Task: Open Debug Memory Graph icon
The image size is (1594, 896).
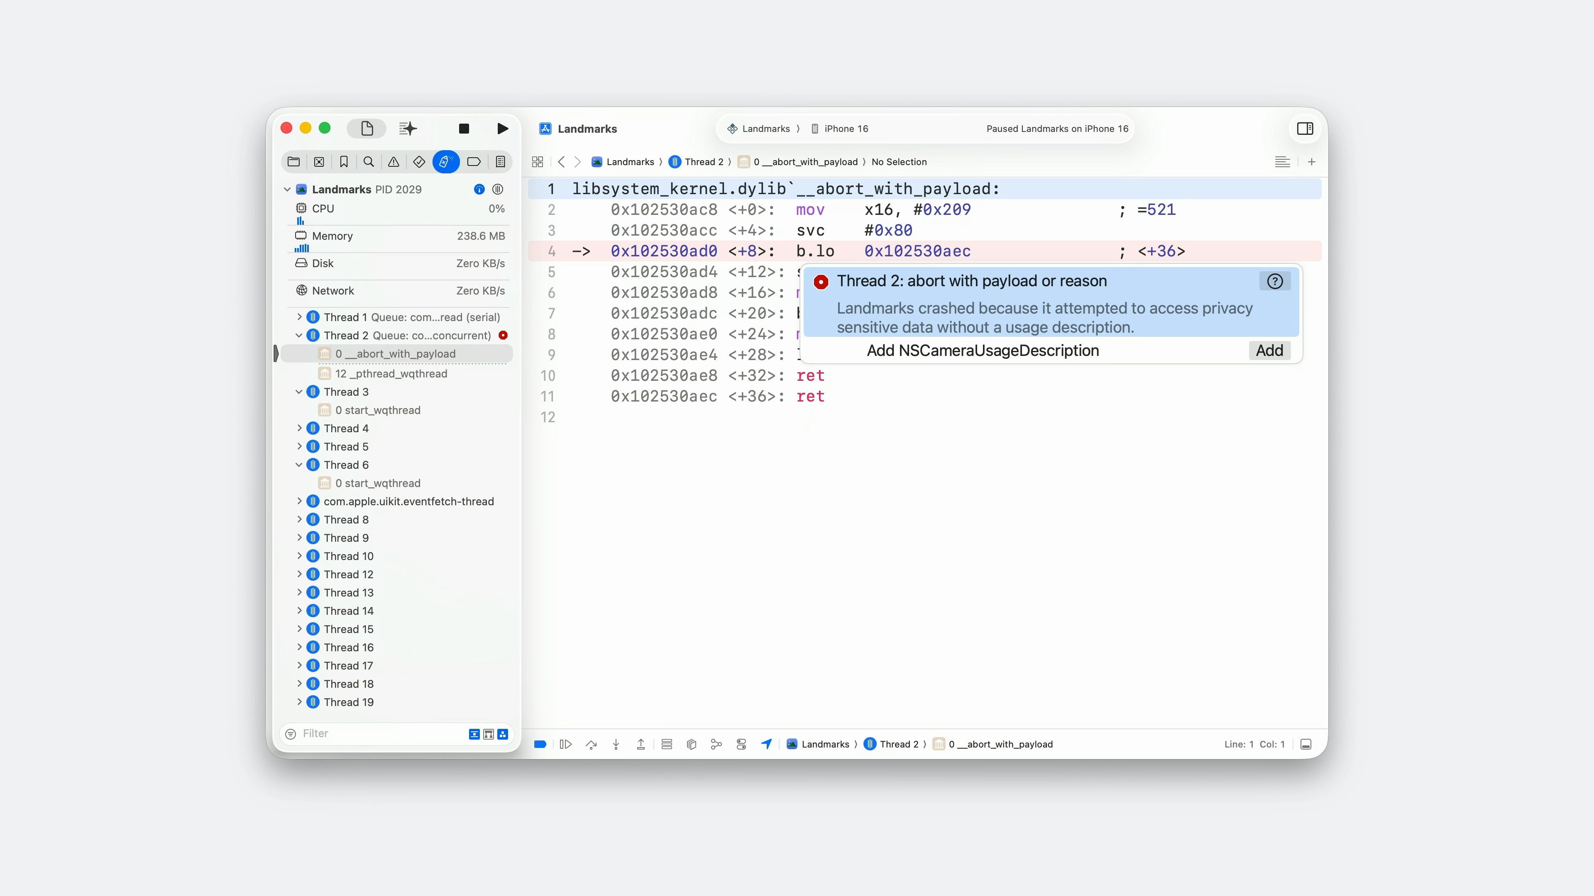Action: 716,745
